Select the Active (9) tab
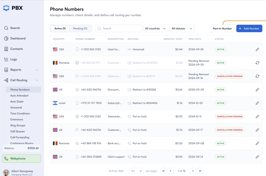The image size is (266, 176). (x=60, y=28)
